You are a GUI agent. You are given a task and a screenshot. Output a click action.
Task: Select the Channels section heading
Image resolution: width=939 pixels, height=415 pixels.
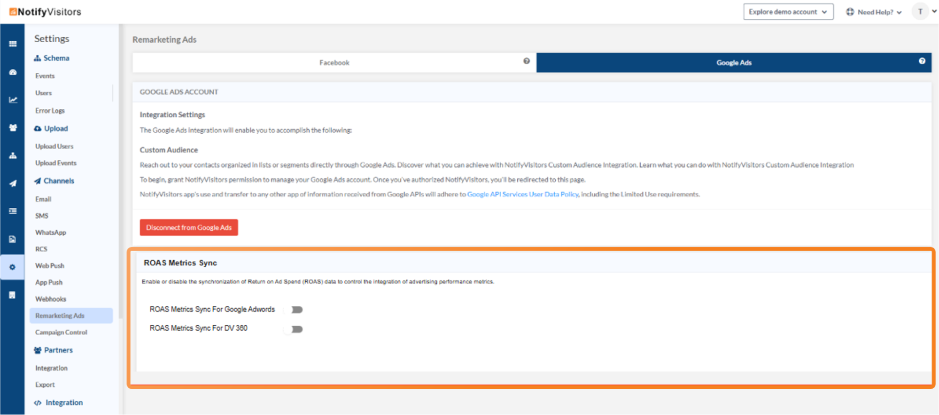point(54,181)
